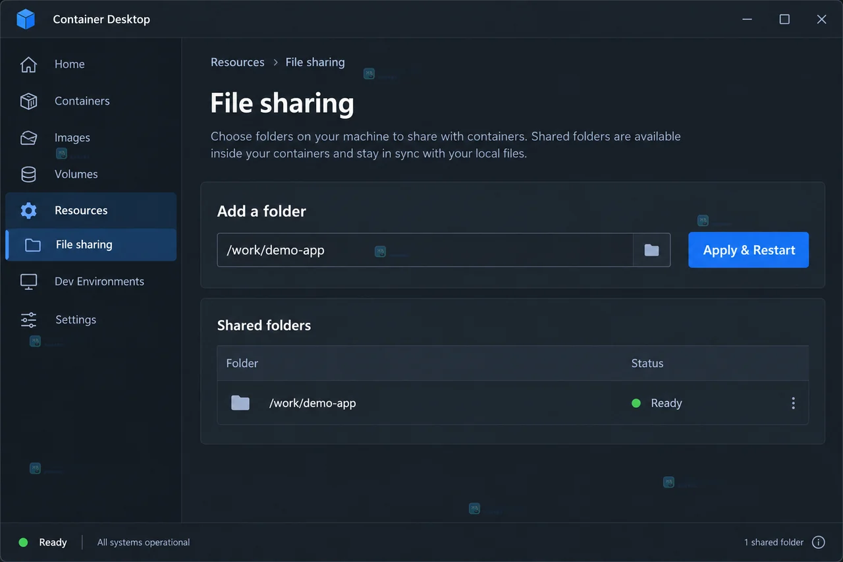Click the Folder column header
Image resolution: width=843 pixels, height=562 pixels.
[x=242, y=363]
